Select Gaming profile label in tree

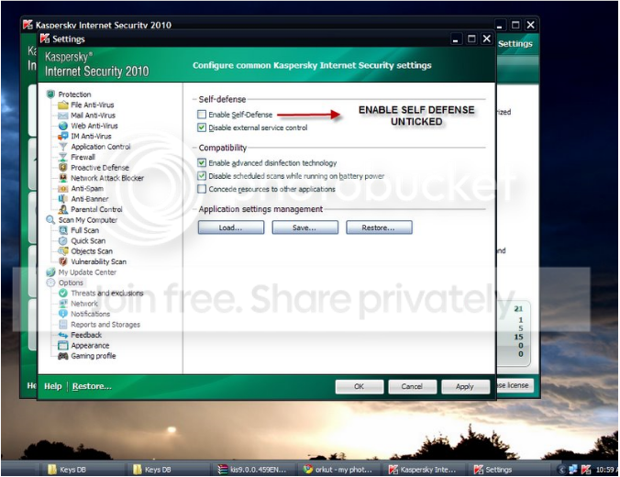pyautogui.click(x=94, y=356)
